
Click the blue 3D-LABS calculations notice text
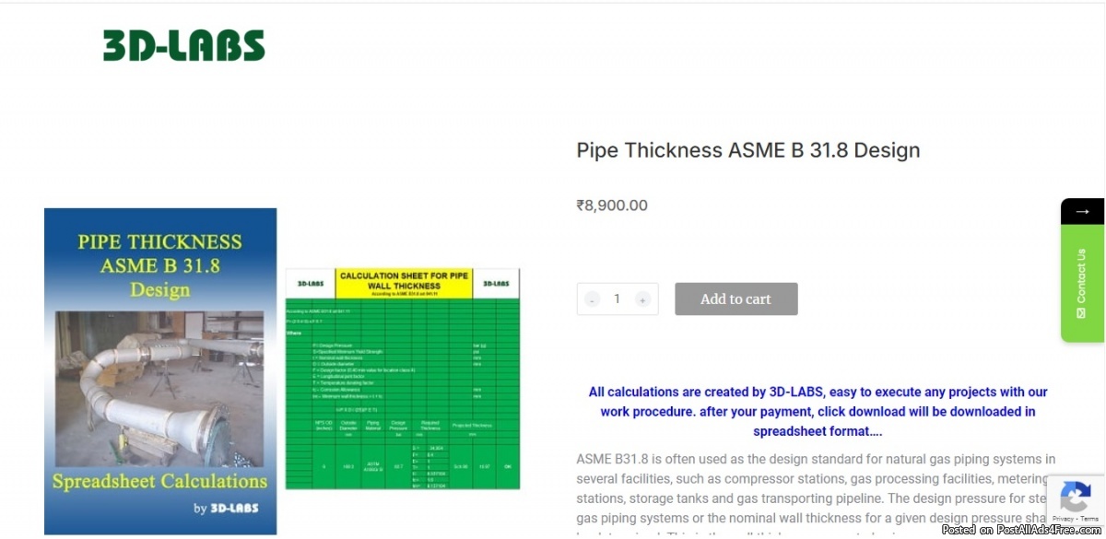tap(818, 411)
